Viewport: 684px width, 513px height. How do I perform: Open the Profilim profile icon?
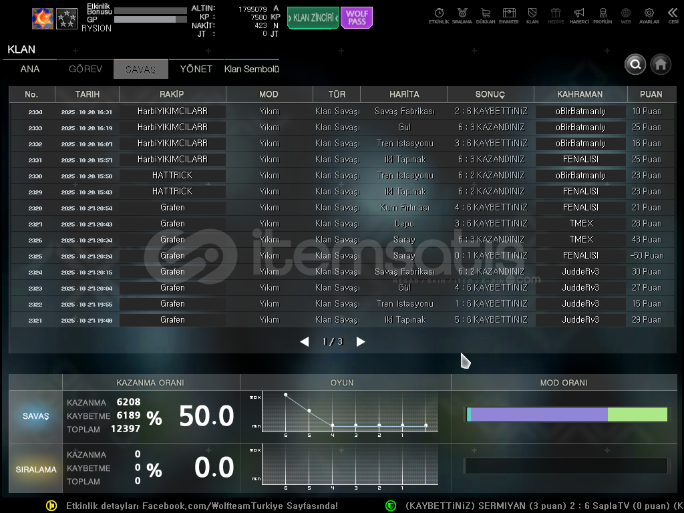point(603,15)
